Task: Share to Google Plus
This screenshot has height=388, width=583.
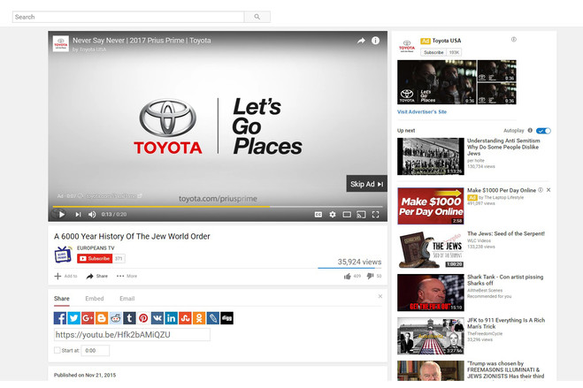Action: click(x=88, y=318)
